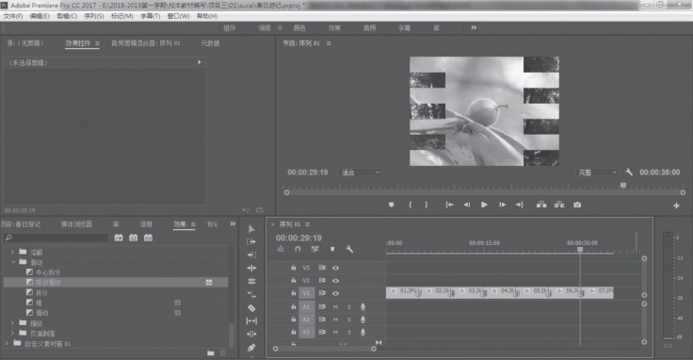This screenshot has width=693, height=360.
Task: Step back one frame
Action: click(x=467, y=205)
